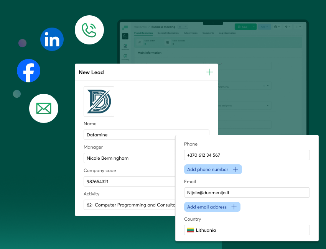Click the Lithuania flag icon
The width and height of the screenshot is (326, 249).
click(x=191, y=230)
